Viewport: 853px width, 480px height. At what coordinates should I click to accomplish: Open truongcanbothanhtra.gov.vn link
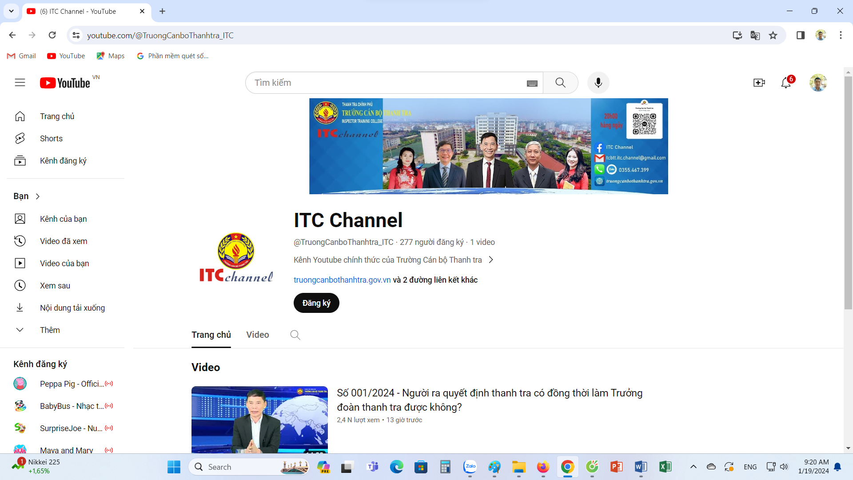342,280
